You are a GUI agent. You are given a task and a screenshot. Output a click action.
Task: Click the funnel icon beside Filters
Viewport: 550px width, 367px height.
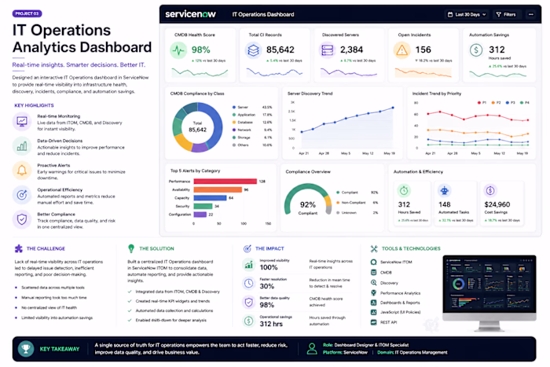[498, 14]
